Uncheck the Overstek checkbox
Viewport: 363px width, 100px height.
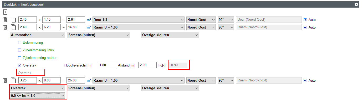(19, 65)
